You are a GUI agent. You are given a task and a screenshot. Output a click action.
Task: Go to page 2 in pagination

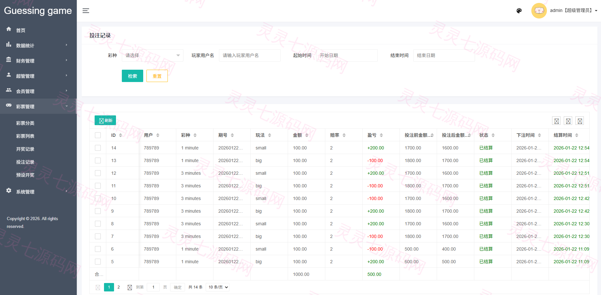point(119,287)
